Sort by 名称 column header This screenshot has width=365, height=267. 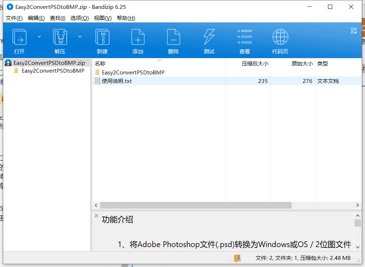pyautogui.click(x=100, y=64)
